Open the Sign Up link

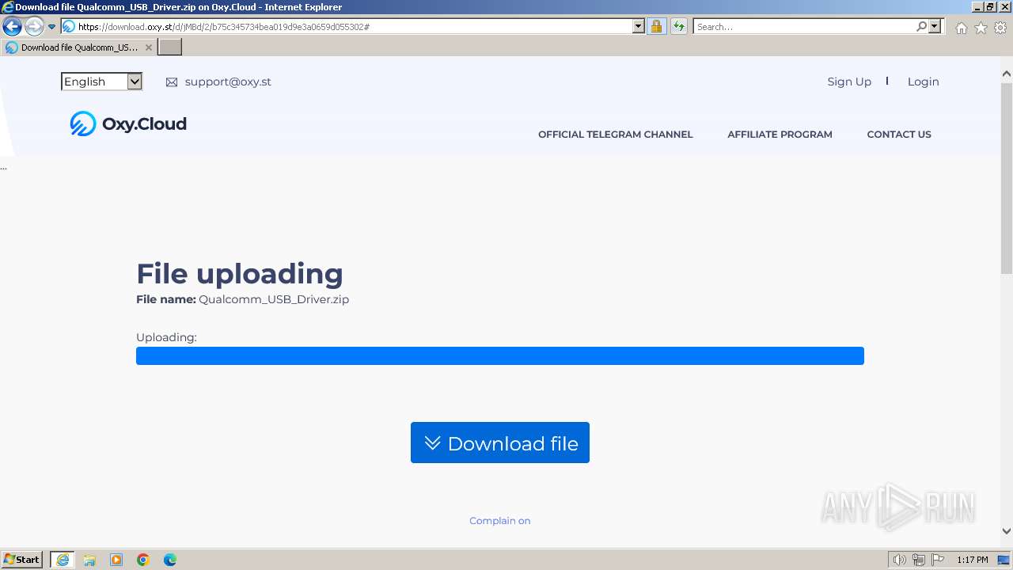849,82
